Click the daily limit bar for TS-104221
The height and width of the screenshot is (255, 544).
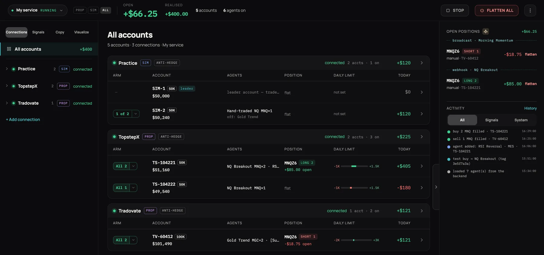click(x=355, y=166)
